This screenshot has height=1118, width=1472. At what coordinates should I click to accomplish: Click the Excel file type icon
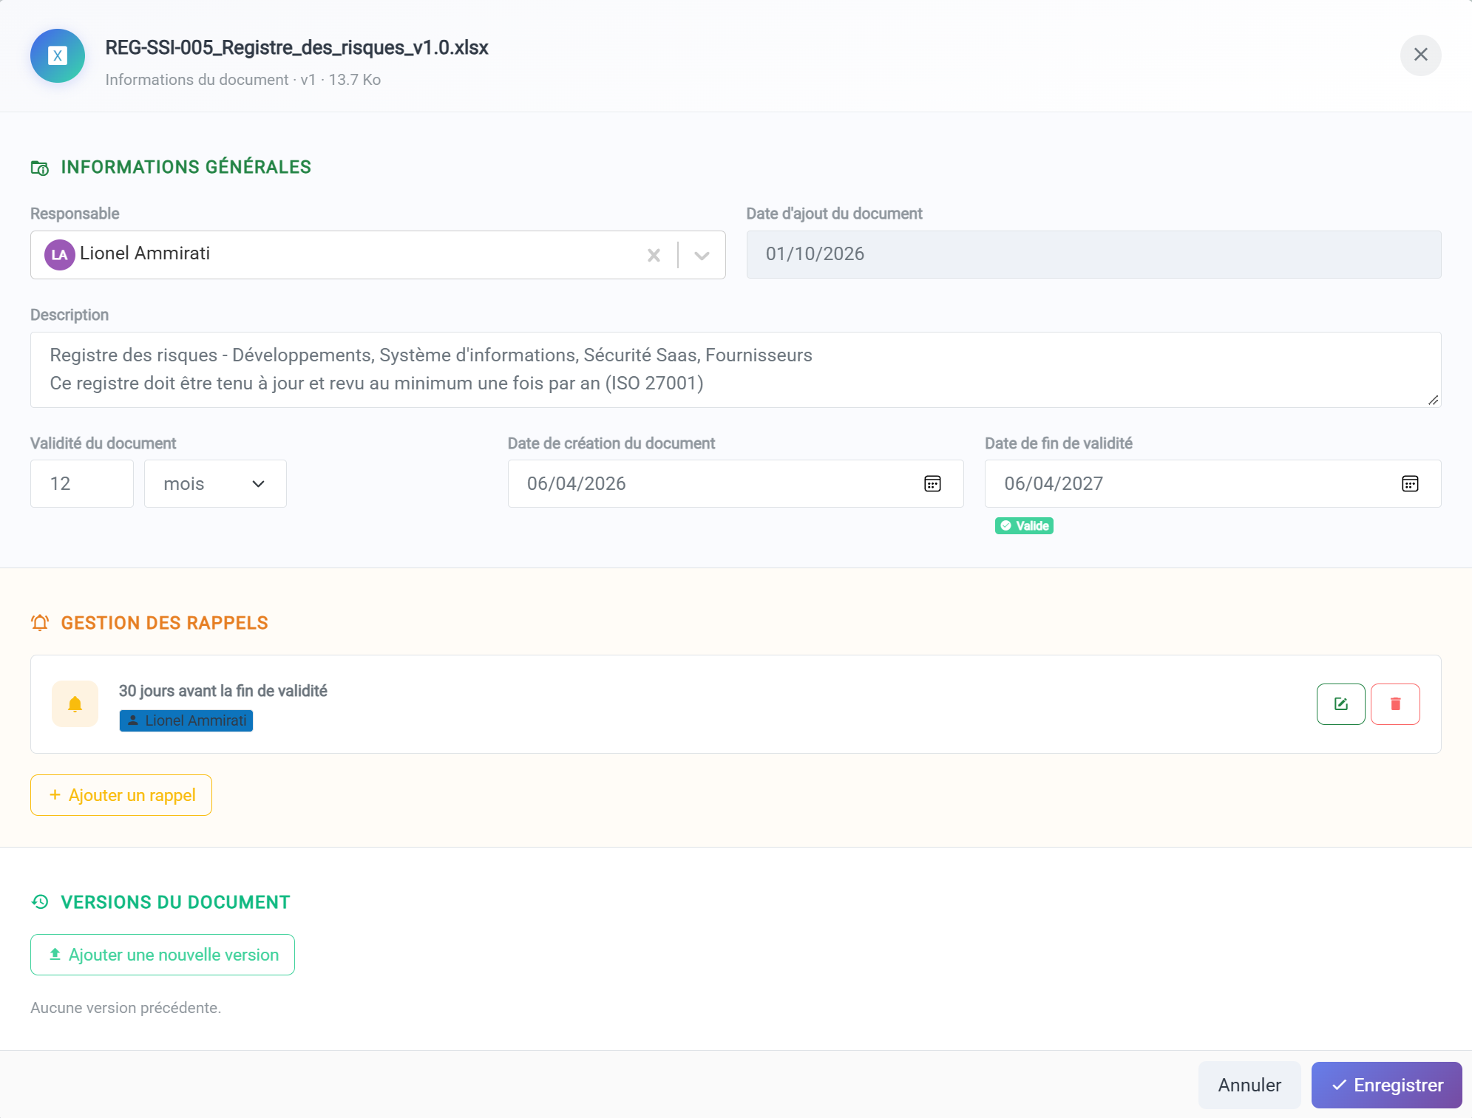point(58,55)
